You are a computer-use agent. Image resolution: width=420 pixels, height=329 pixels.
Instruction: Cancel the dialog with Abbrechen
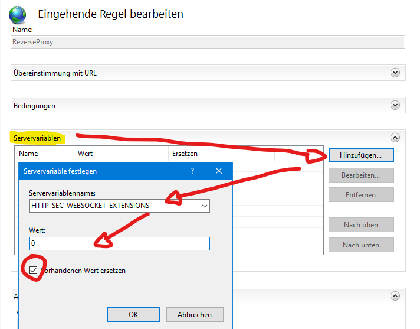[195, 314]
